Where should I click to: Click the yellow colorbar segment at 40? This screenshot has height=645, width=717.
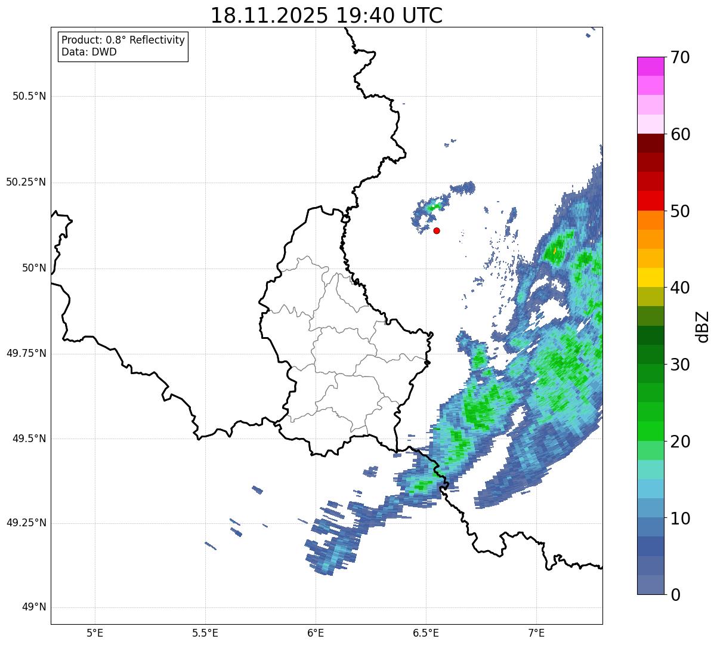click(650, 277)
